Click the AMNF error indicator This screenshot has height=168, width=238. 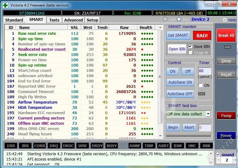pyautogui.click(x=135, y=146)
